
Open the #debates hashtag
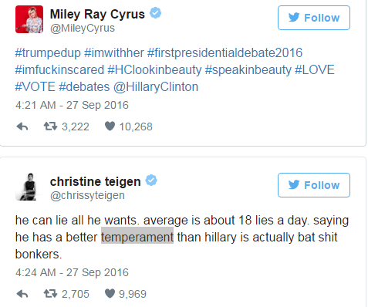(x=84, y=87)
